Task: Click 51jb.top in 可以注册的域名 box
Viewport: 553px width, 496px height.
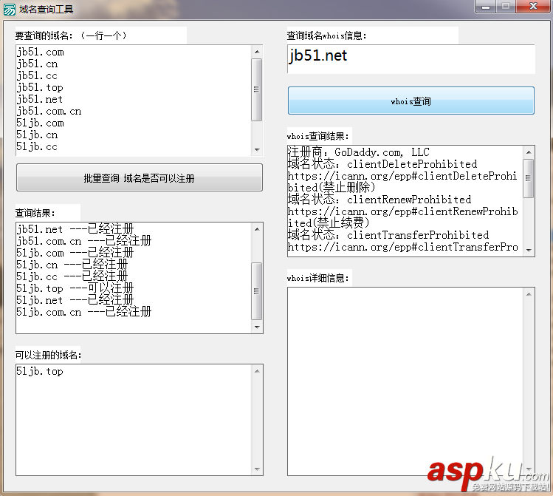Action: (x=40, y=371)
